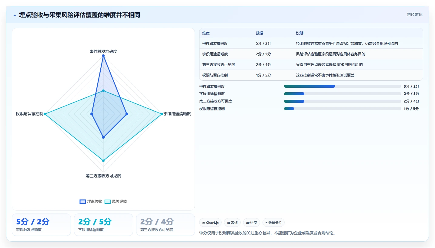Open the 2分 / 4分 第三方接收方可见度 stat card
This screenshot has height=248, width=435.
coord(166,225)
